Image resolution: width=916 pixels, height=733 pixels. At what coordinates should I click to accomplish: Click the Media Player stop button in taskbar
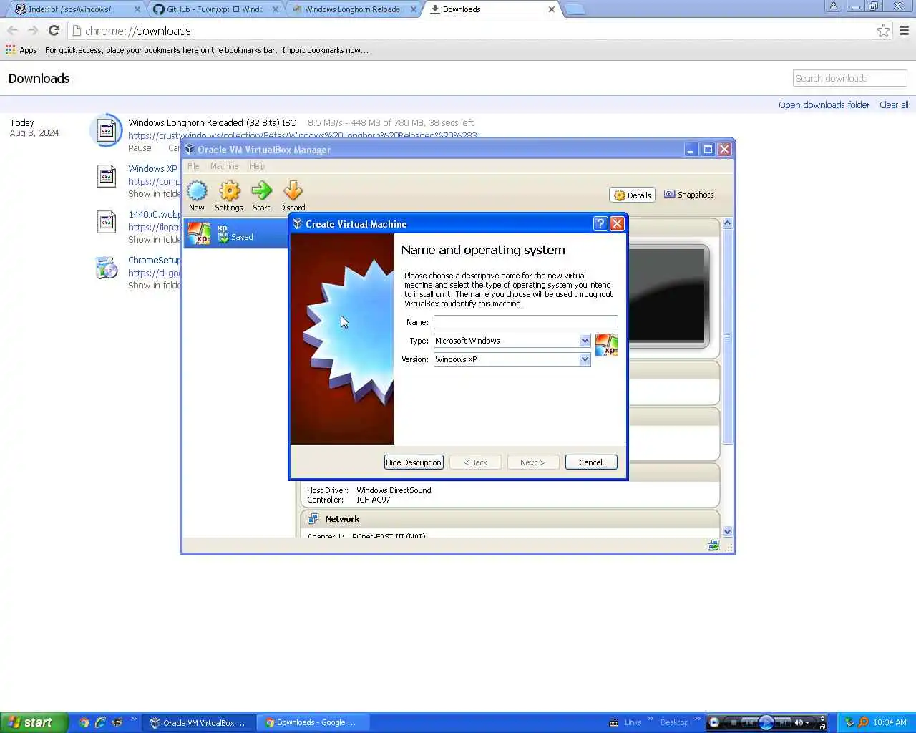733,722
